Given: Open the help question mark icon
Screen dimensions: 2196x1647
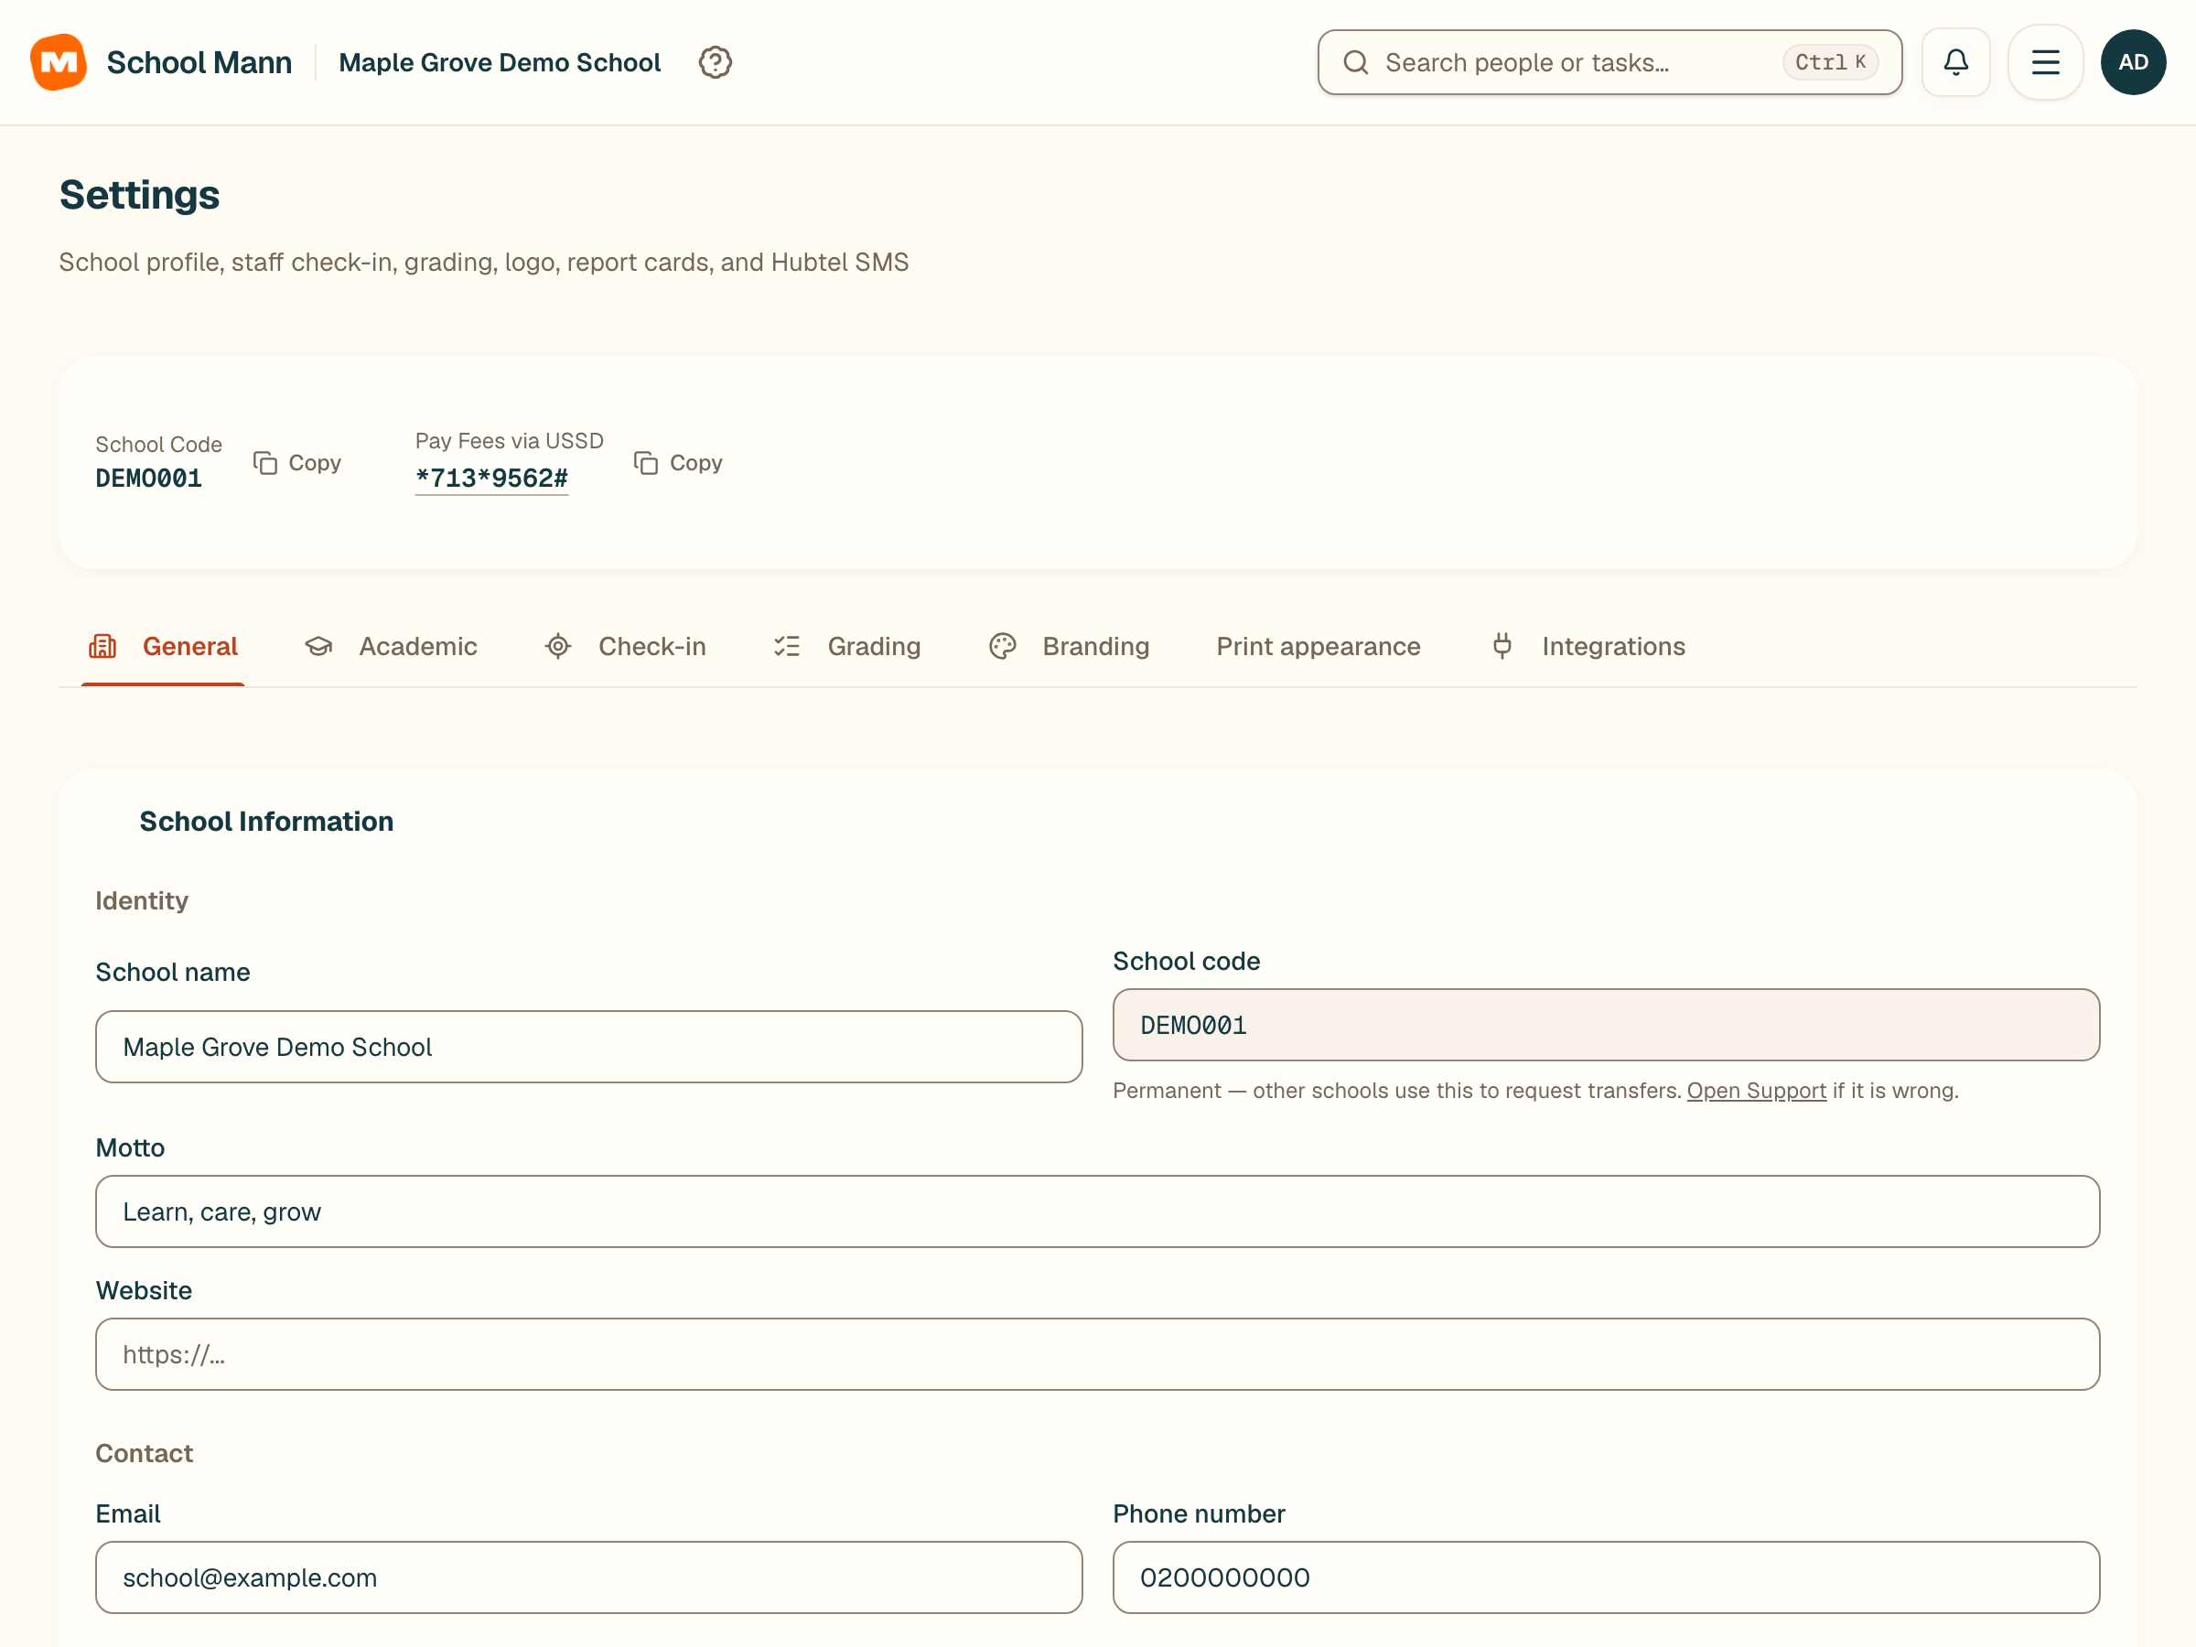Looking at the screenshot, I should (x=715, y=62).
